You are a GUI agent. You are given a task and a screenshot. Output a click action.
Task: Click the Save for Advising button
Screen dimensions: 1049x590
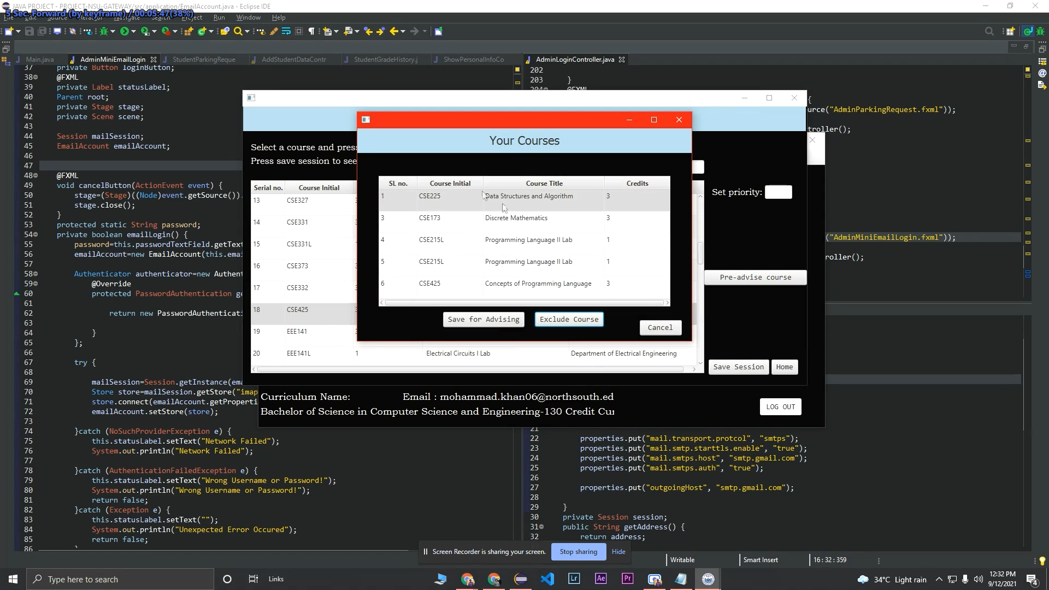coord(484,320)
